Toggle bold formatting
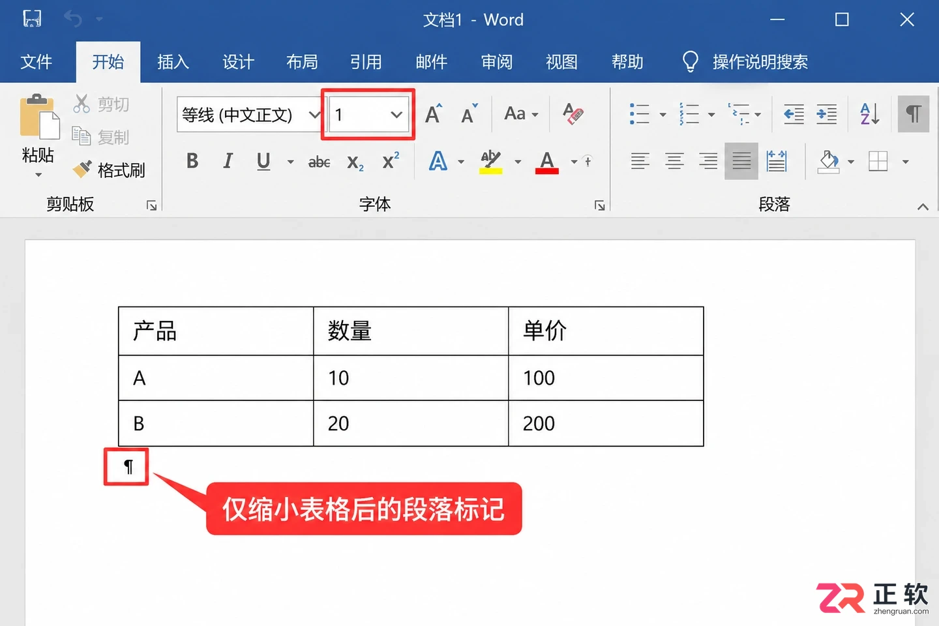939x626 pixels. [192, 161]
